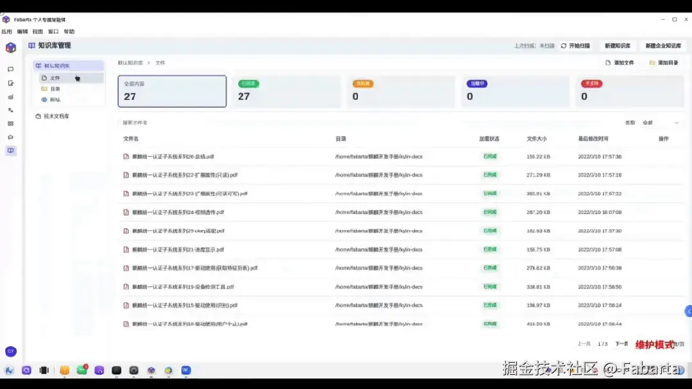Click the 最后修改时间 column header

(593, 138)
